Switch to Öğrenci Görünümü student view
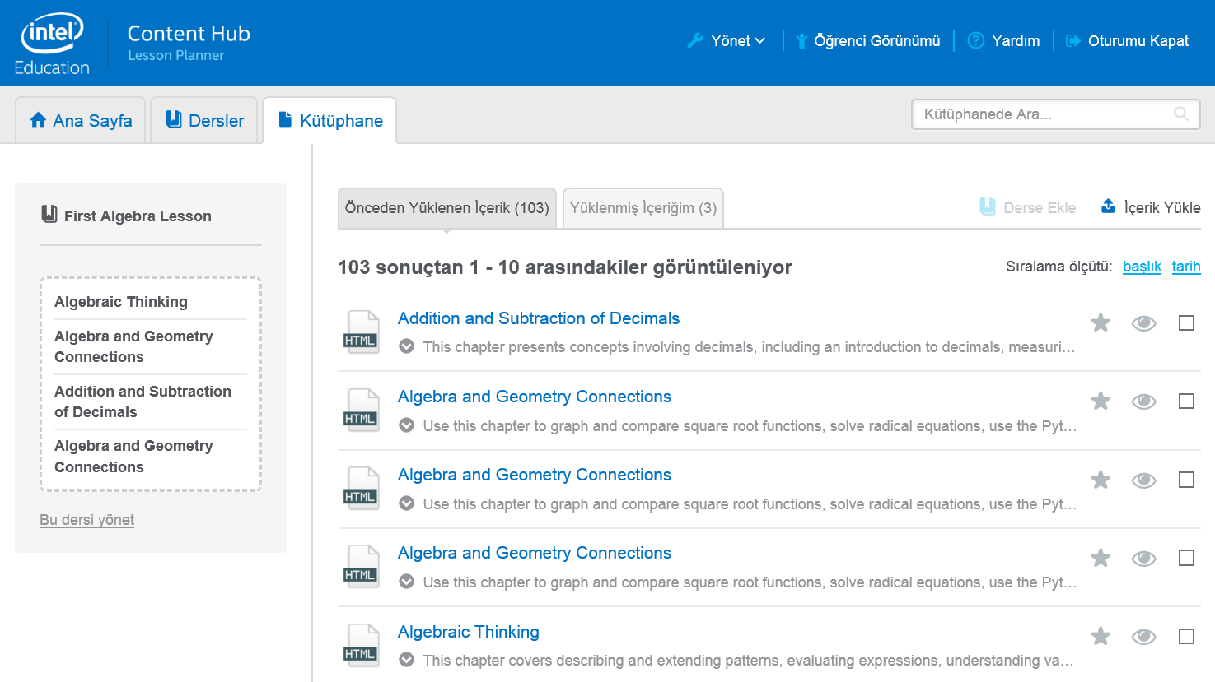The width and height of the screenshot is (1215, 682). (x=877, y=41)
